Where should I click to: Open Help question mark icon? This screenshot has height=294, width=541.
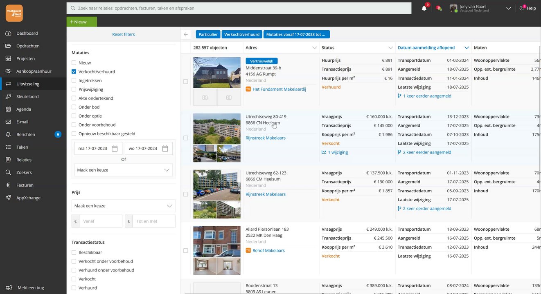pos(522,8)
